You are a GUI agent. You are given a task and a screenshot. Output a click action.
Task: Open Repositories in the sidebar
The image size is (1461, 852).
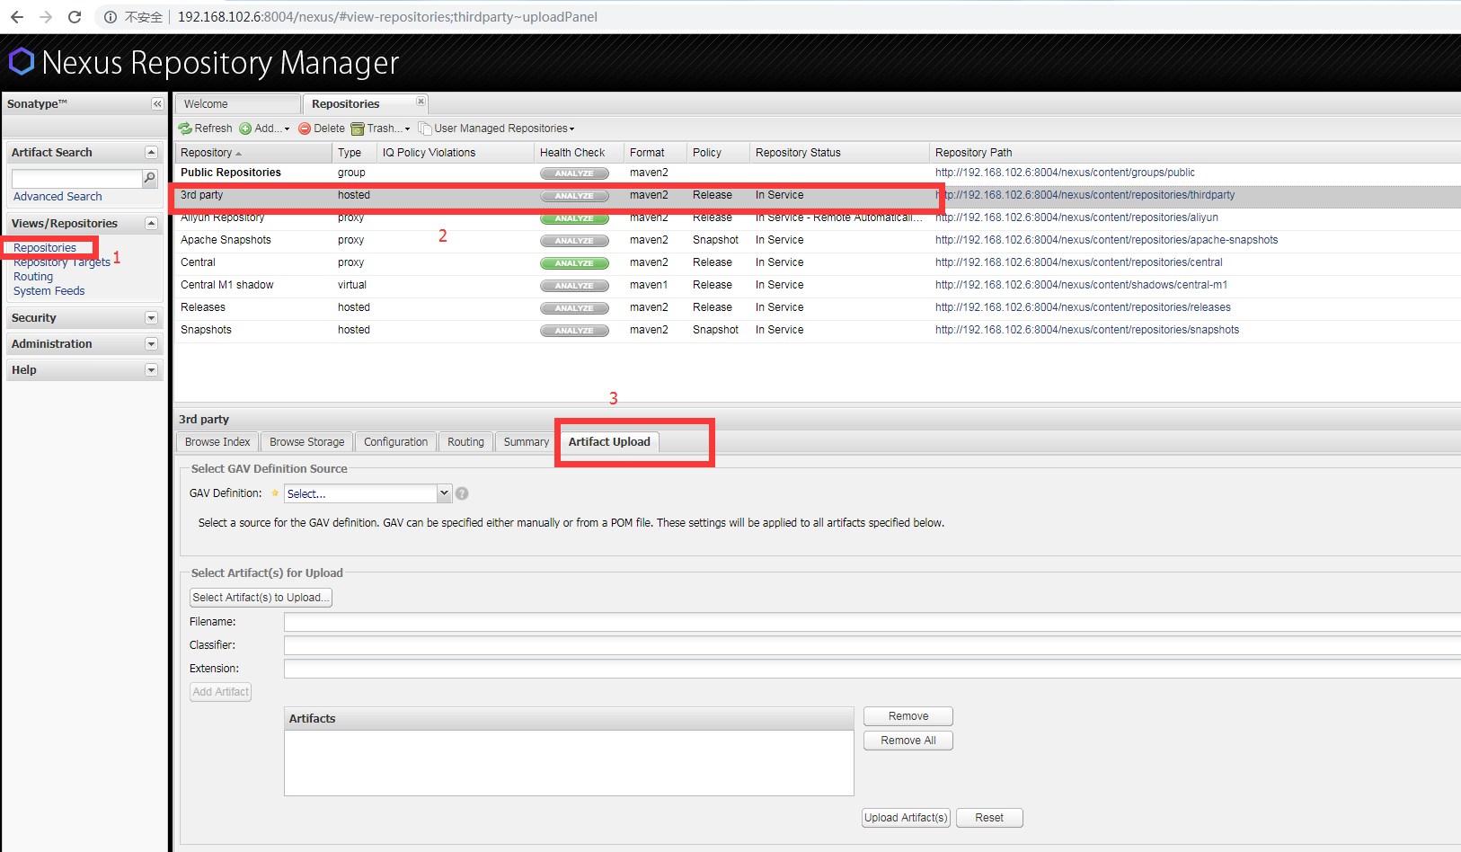(45, 248)
